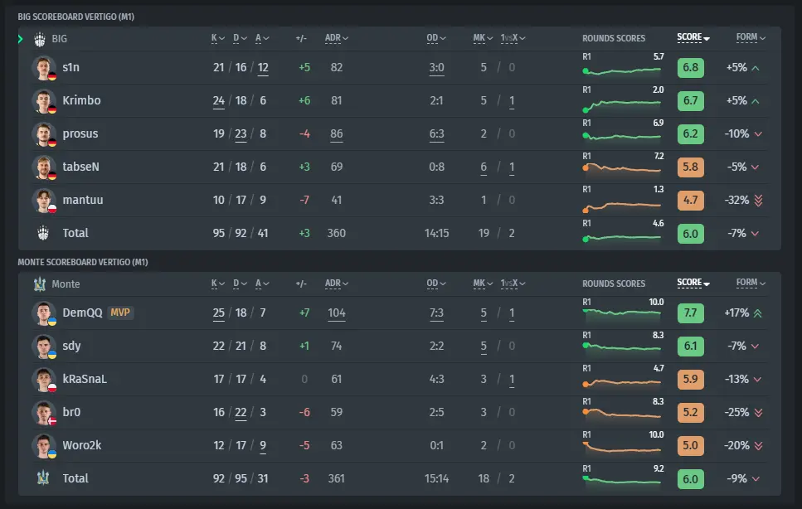Sort BIG table by kills (K)
The width and height of the screenshot is (802, 509).
(217, 38)
